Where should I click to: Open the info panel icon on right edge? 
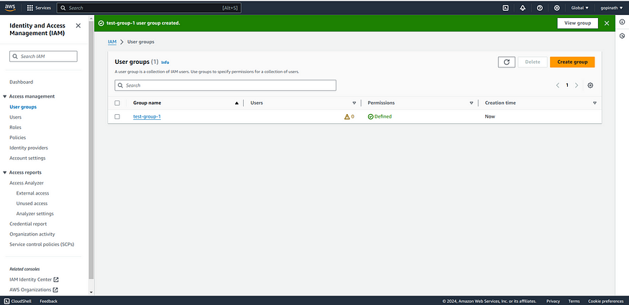(x=623, y=22)
